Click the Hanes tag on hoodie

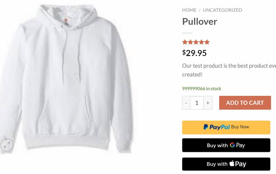tap(66, 21)
